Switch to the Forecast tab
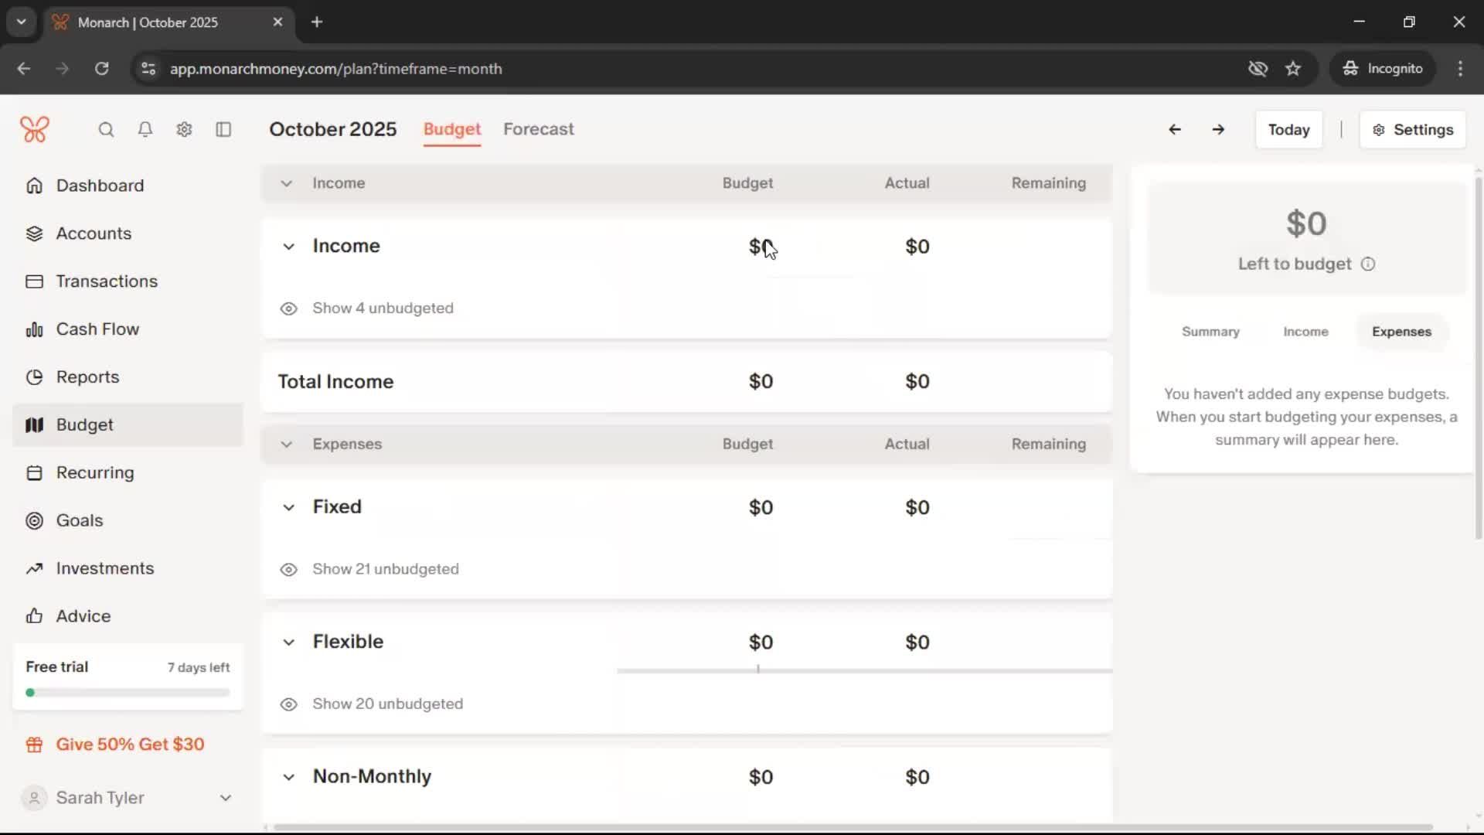This screenshot has height=835, width=1484. tap(538, 129)
